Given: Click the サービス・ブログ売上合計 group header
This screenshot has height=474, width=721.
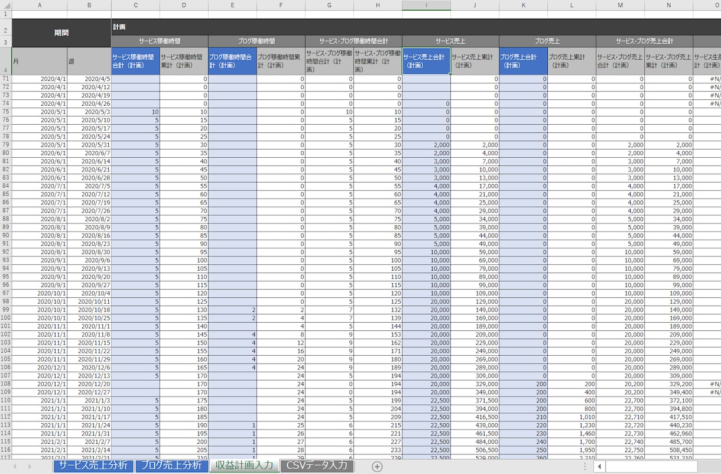Looking at the screenshot, I should 644,41.
